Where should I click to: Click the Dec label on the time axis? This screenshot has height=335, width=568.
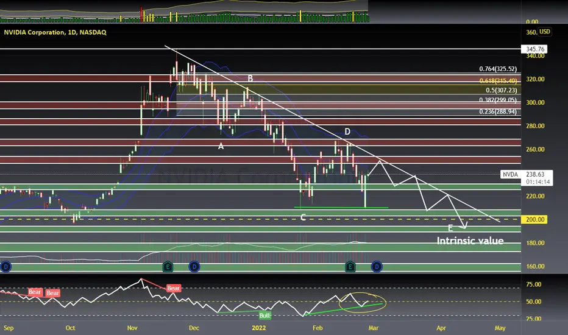[194, 328]
